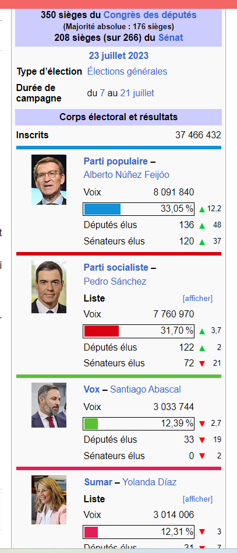This screenshot has height=553, width=237.
Task: Open Pedro Sánchez's portrait photo
Action: (x=48, y=287)
